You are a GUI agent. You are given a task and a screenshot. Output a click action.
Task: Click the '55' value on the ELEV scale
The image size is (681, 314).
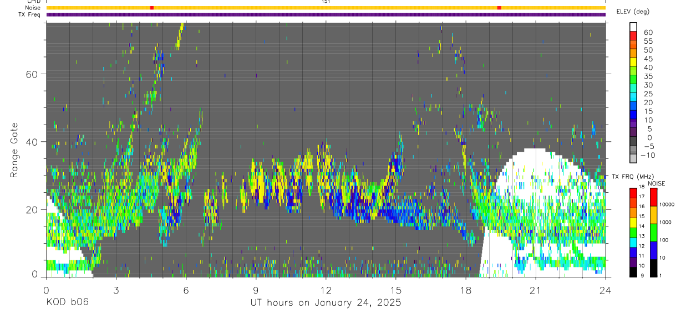[x=647, y=41]
